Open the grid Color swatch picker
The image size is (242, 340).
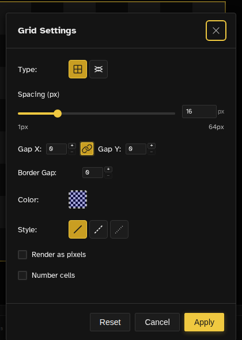click(78, 199)
